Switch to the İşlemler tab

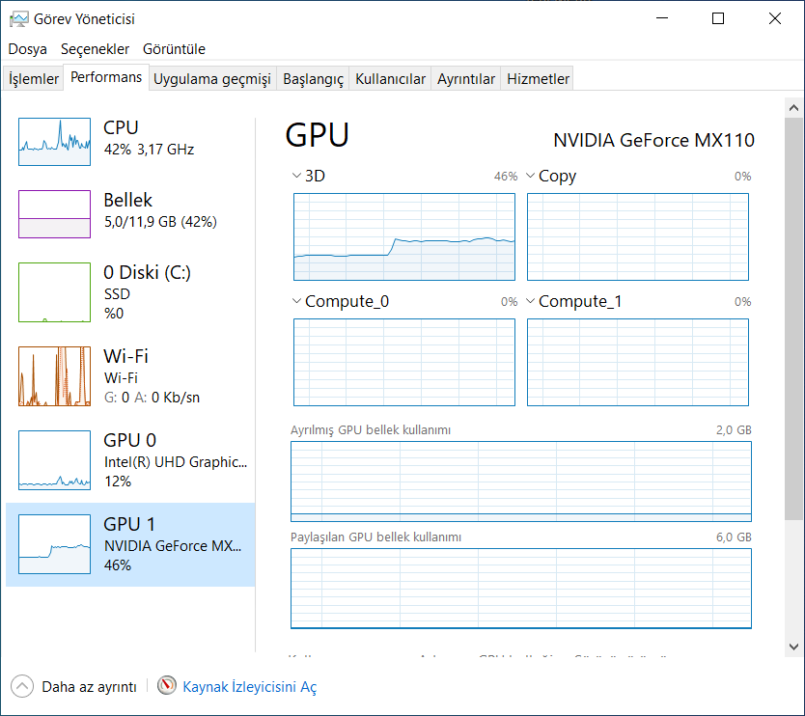pyautogui.click(x=34, y=79)
